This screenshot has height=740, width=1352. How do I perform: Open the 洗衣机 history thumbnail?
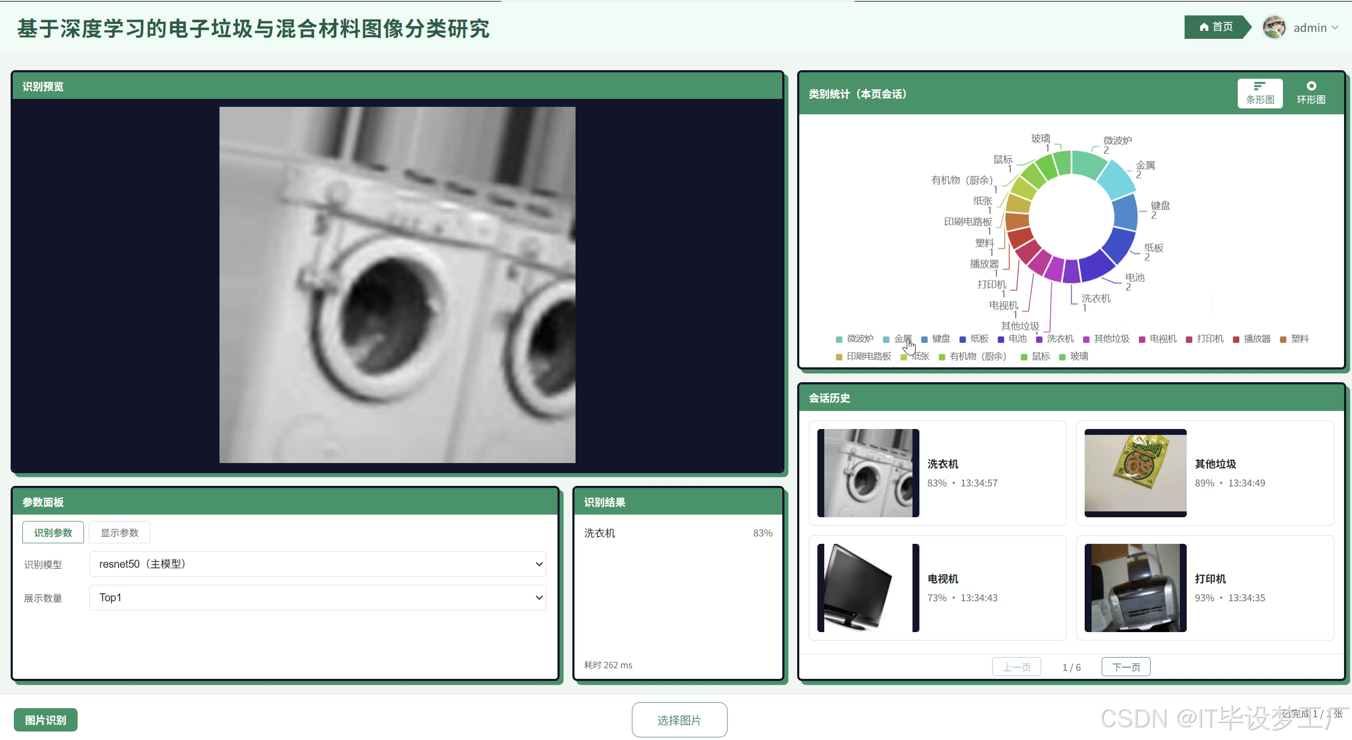coord(868,473)
